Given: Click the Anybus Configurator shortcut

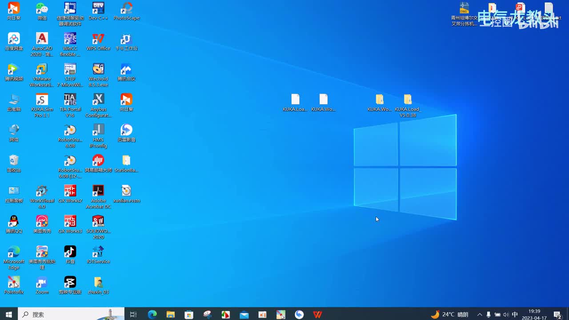Looking at the screenshot, I should [x=98, y=105].
